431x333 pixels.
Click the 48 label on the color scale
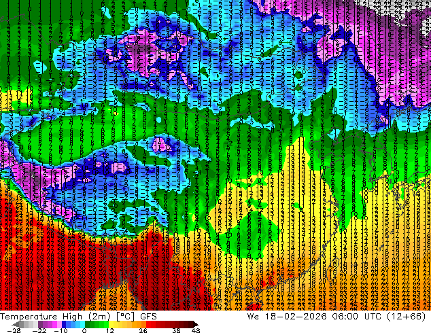coord(196,330)
